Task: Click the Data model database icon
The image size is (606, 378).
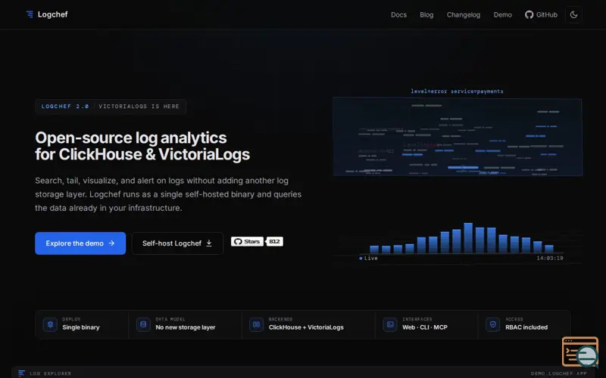Action: click(x=143, y=324)
